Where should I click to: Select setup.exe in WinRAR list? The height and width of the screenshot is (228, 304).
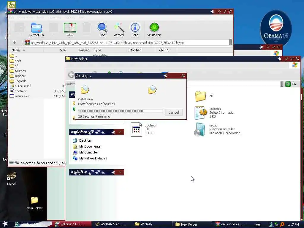click(x=20, y=96)
